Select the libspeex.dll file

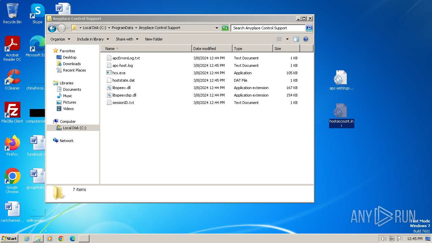pos(122,88)
